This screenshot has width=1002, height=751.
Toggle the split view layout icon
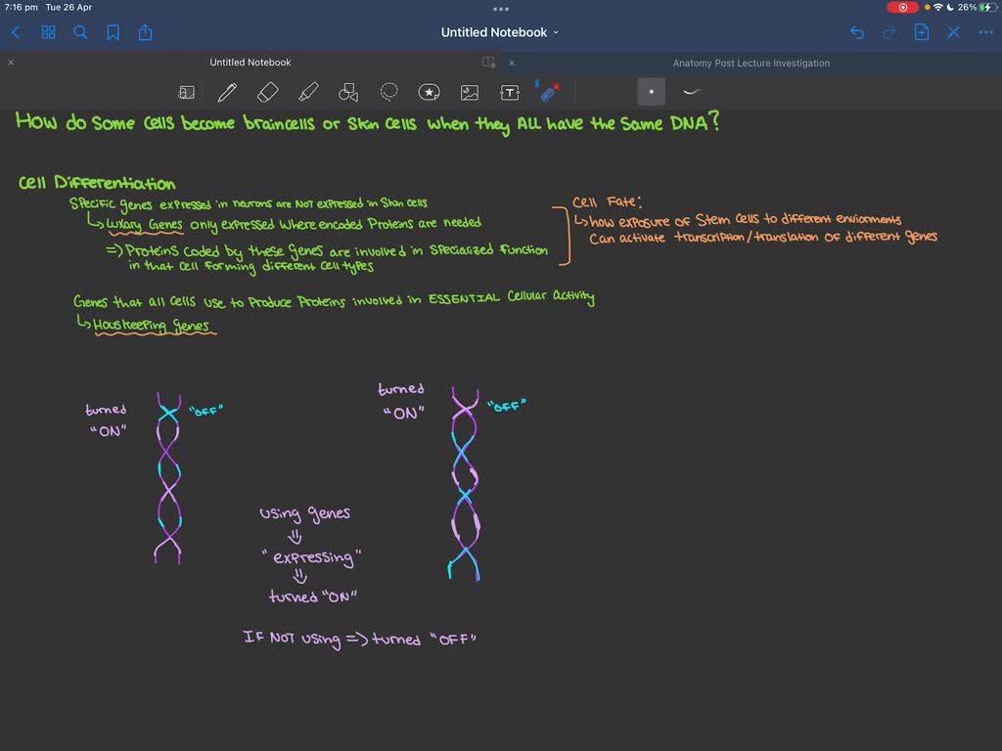489,62
